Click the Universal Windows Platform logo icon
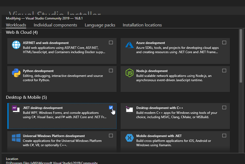Screen dimensions: 245x164 click(16, 138)
